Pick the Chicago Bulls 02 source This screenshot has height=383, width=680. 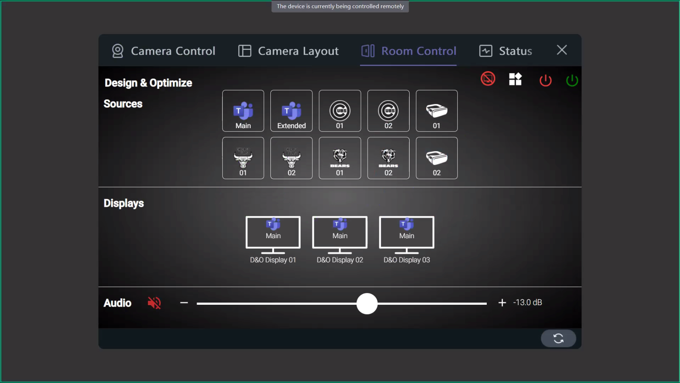point(291,158)
